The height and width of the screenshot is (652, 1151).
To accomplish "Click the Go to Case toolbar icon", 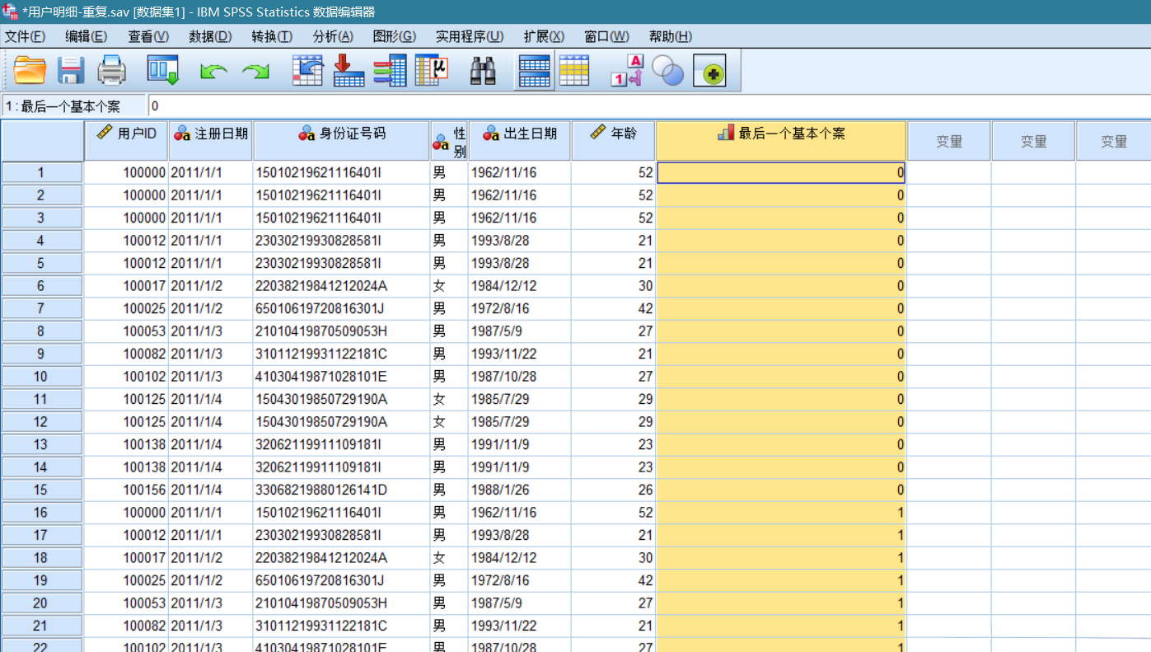I will click(x=308, y=71).
